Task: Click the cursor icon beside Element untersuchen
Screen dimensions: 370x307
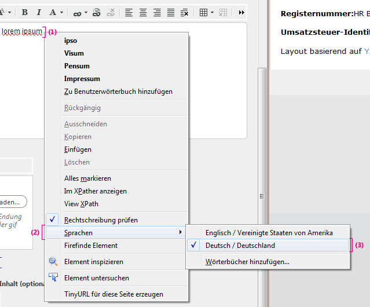Action: [53, 277]
